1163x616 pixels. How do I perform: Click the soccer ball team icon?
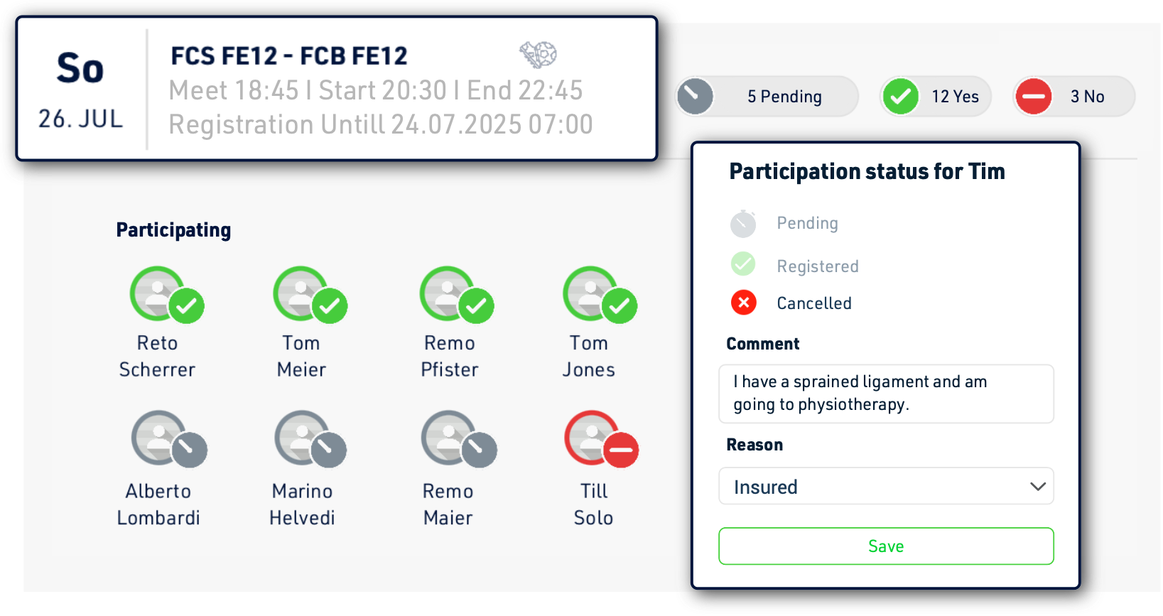coord(537,54)
